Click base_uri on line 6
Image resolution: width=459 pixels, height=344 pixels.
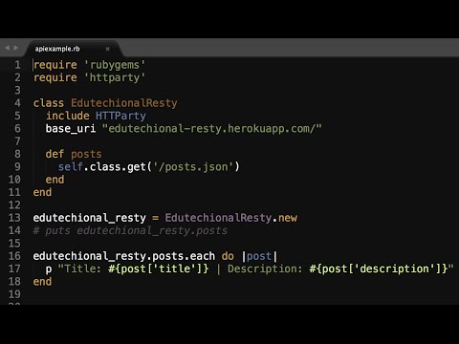[71, 129]
